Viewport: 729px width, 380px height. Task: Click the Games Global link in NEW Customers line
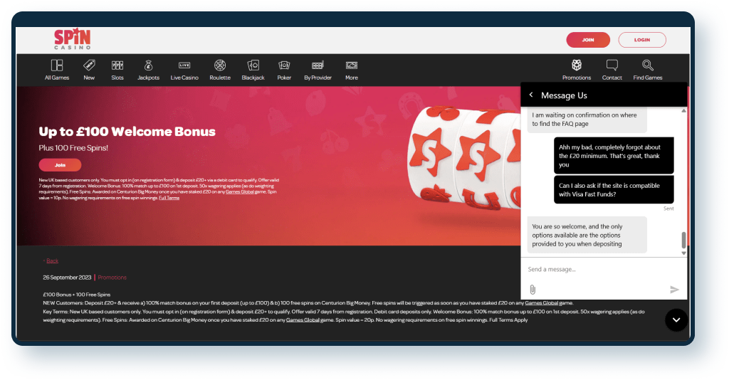[x=541, y=303]
